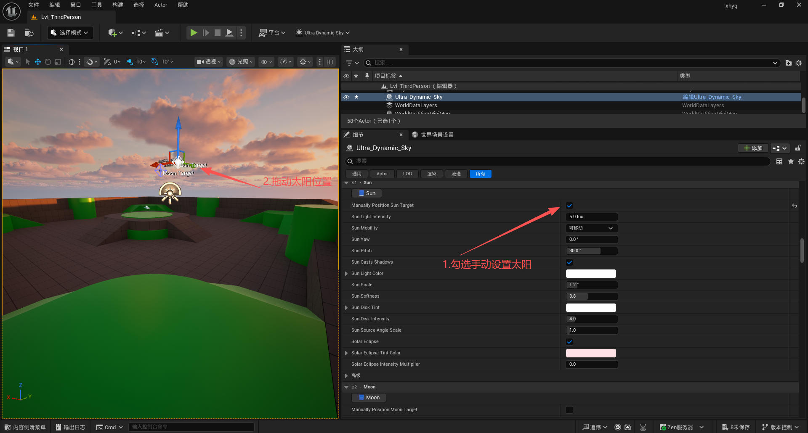The image size is (808, 433).
Task: Switch to the 世界场景设置 tab
Action: pyautogui.click(x=433, y=135)
